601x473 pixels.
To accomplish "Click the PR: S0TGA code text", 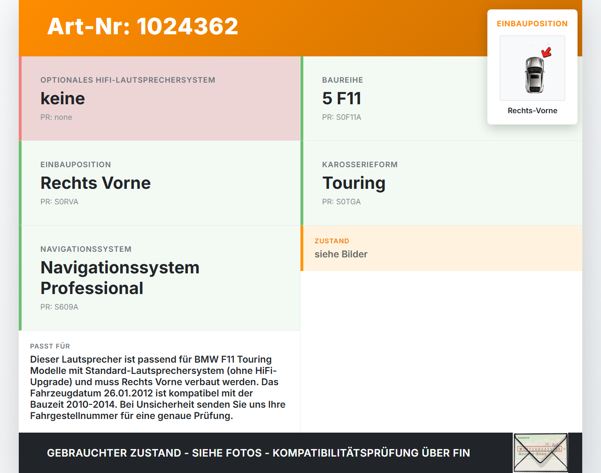I will (341, 202).
